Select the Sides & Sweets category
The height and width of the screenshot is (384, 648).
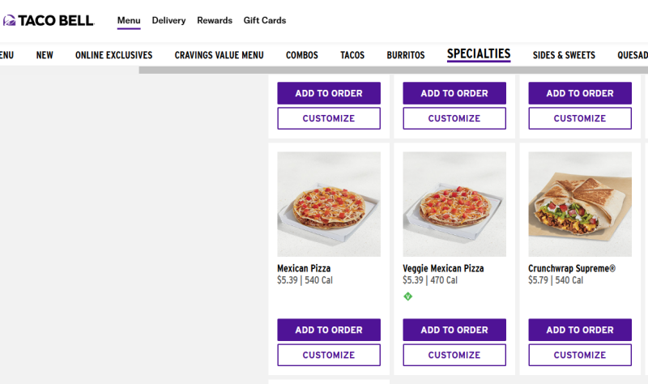click(x=564, y=55)
